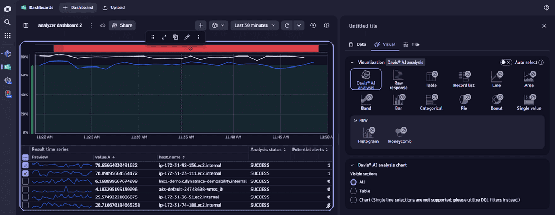The image size is (555, 215).
Task: Open the version history clock icon
Action: (x=313, y=25)
